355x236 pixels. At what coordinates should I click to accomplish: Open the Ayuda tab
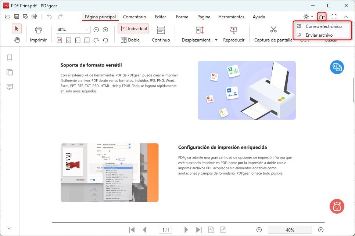pyautogui.click(x=259, y=17)
